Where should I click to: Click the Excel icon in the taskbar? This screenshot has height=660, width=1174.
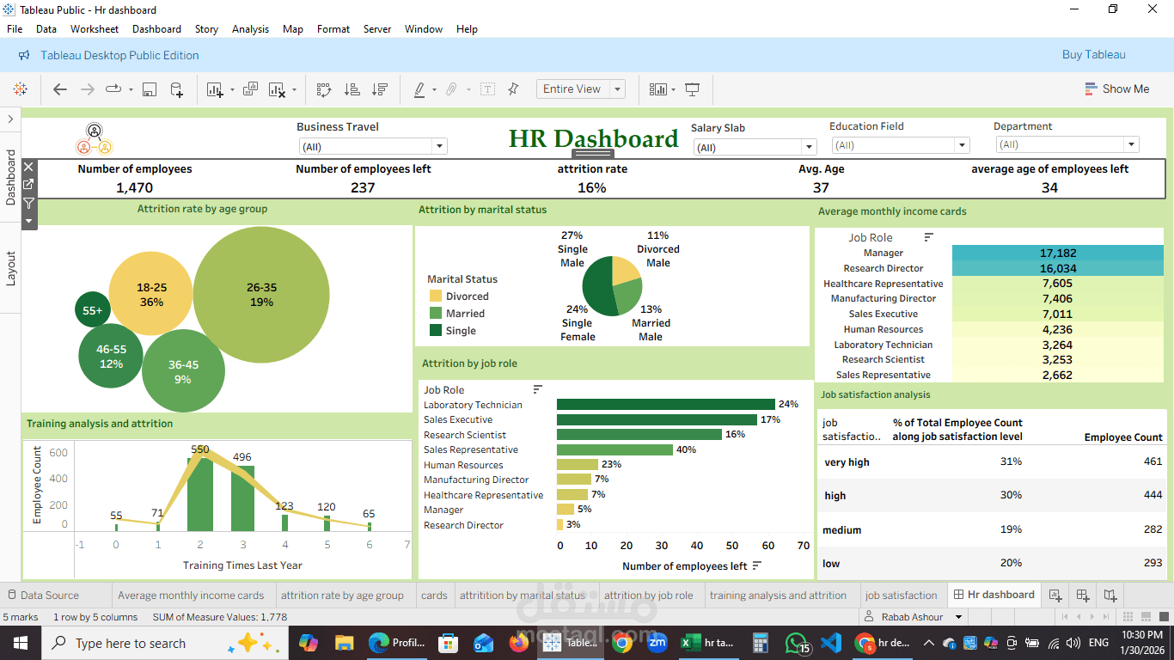click(x=689, y=643)
